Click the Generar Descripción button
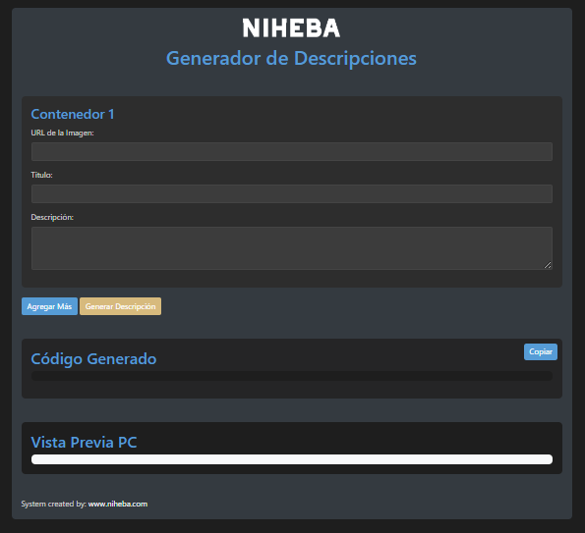The width and height of the screenshot is (585, 533). [121, 306]
